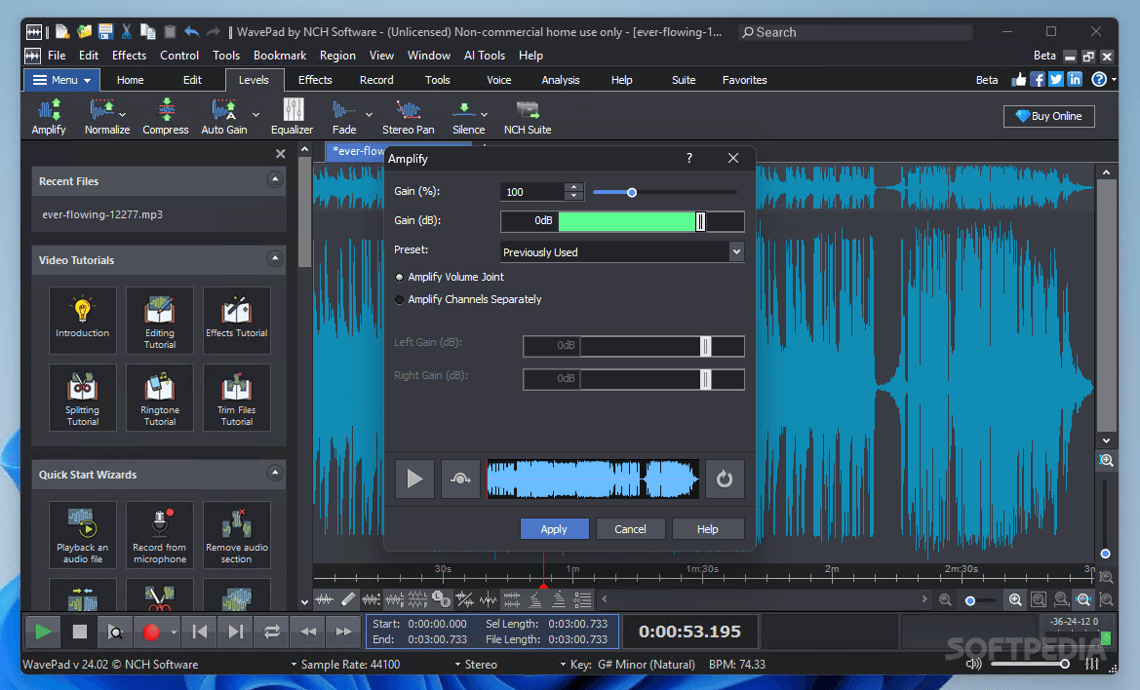1140x690 pixels.
Task: Click the LinkedIn share icon
Action: pyautogui.click(x=1075, y=80)
